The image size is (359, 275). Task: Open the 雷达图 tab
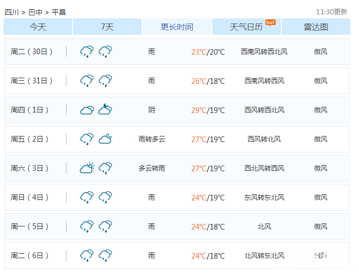tap(316, 27)
